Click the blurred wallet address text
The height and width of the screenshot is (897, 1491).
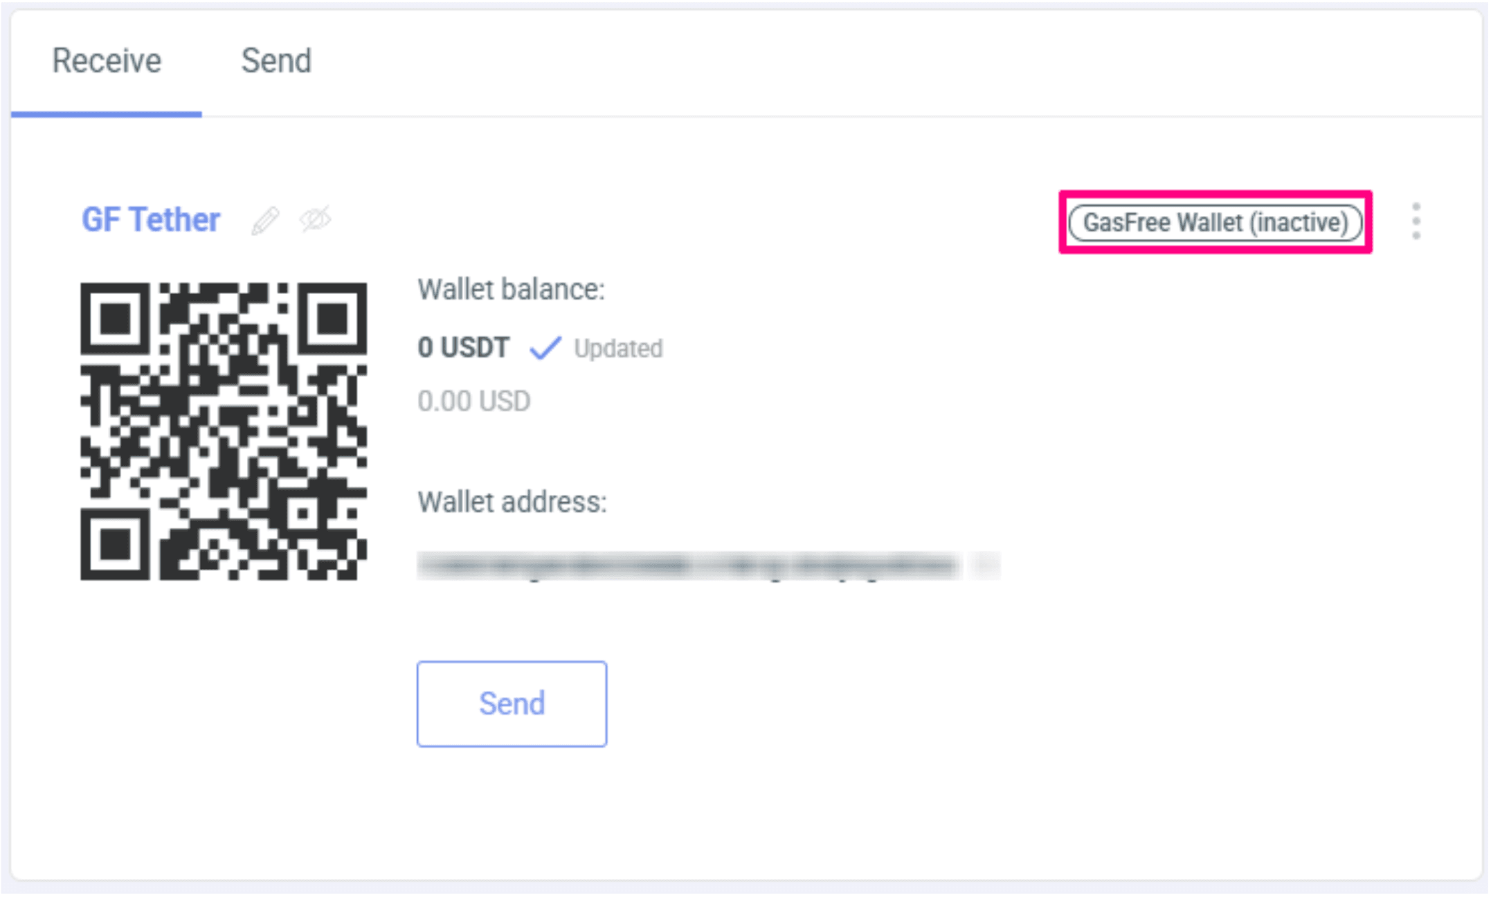coord(688,566)
